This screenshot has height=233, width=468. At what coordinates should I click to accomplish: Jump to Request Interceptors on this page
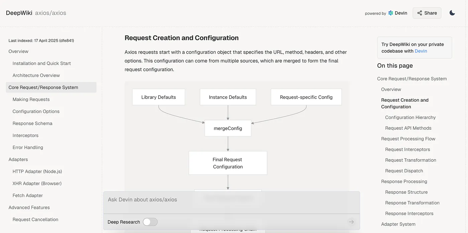coord(407,149)
